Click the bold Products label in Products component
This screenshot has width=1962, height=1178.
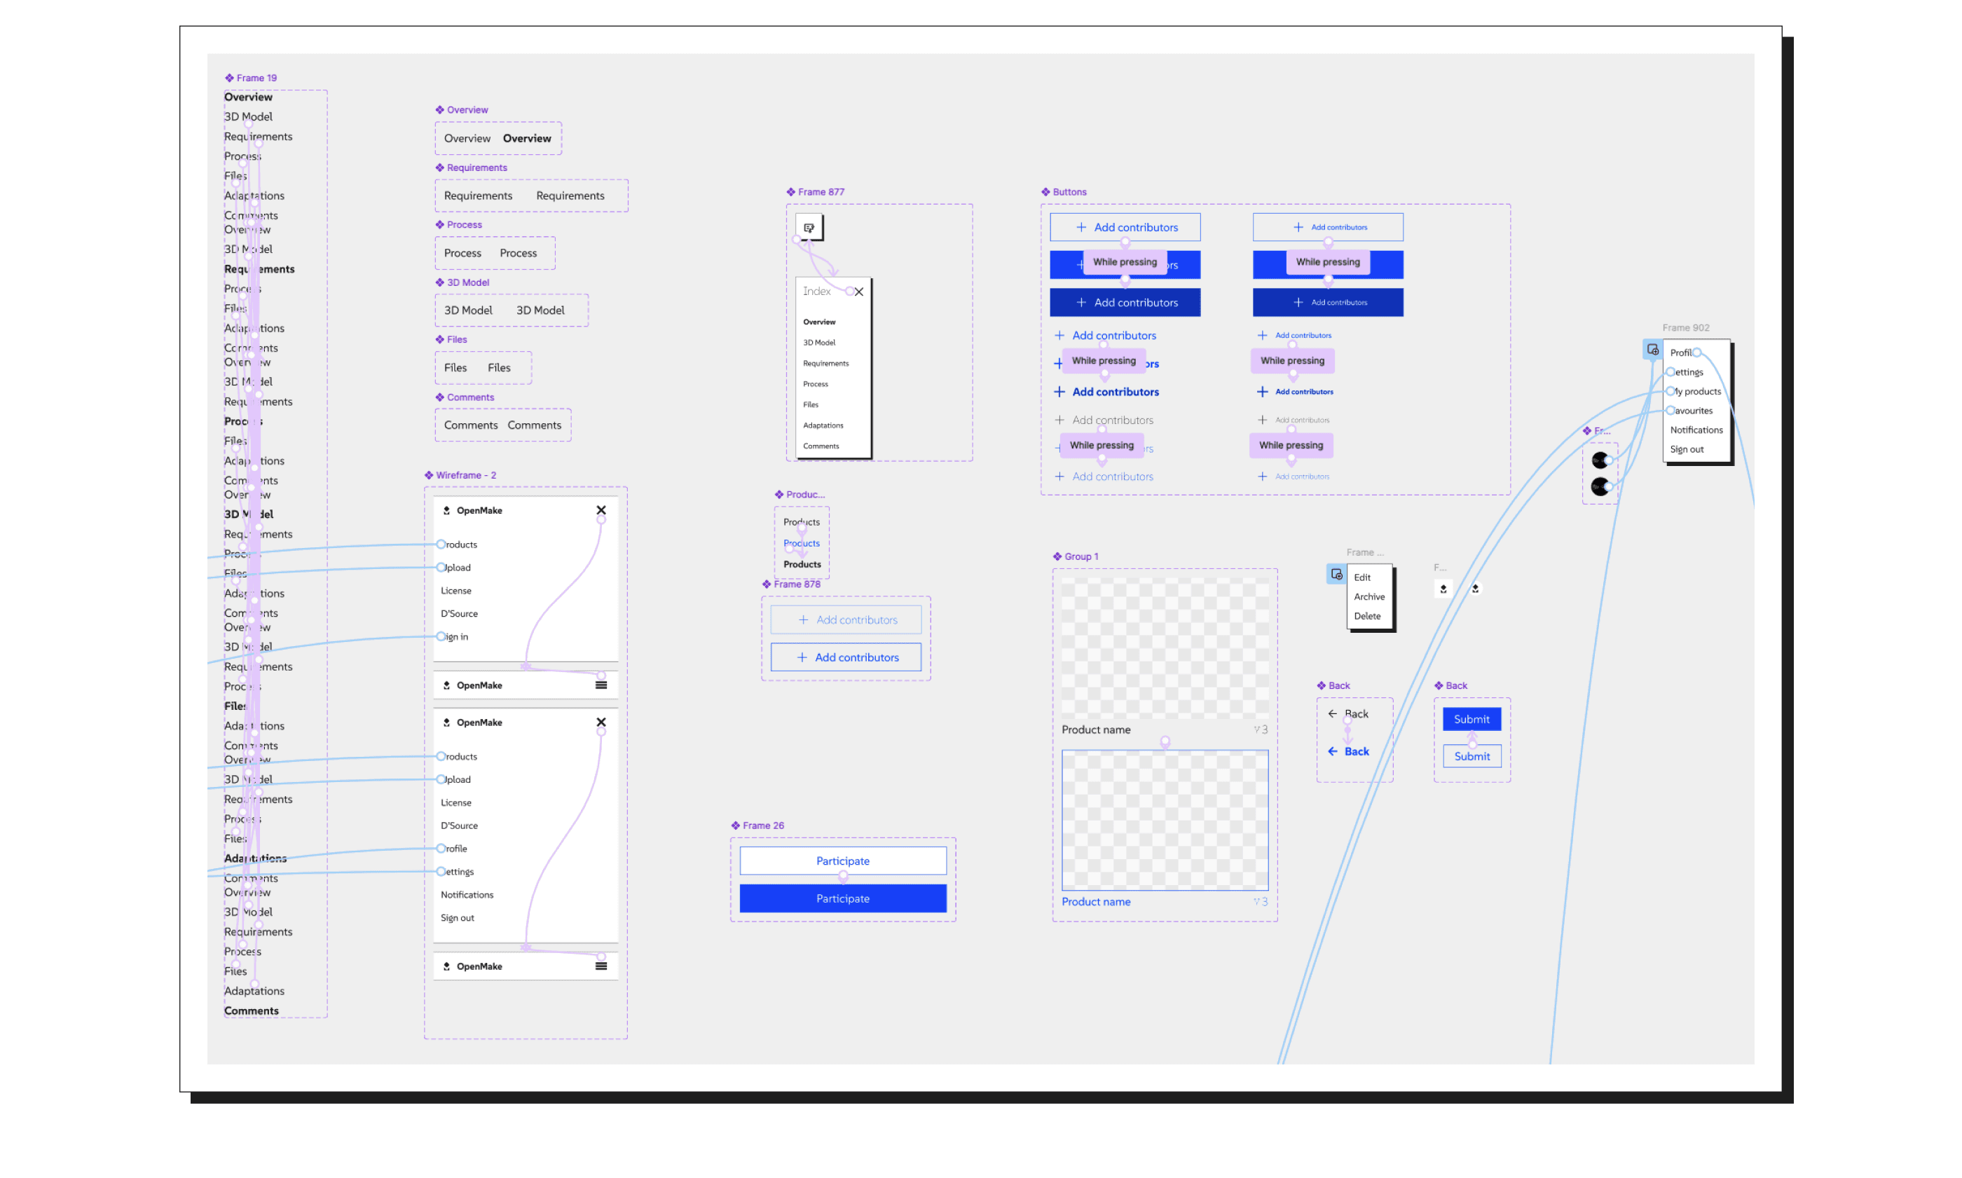pyautogui.click(x=802, y=564)
